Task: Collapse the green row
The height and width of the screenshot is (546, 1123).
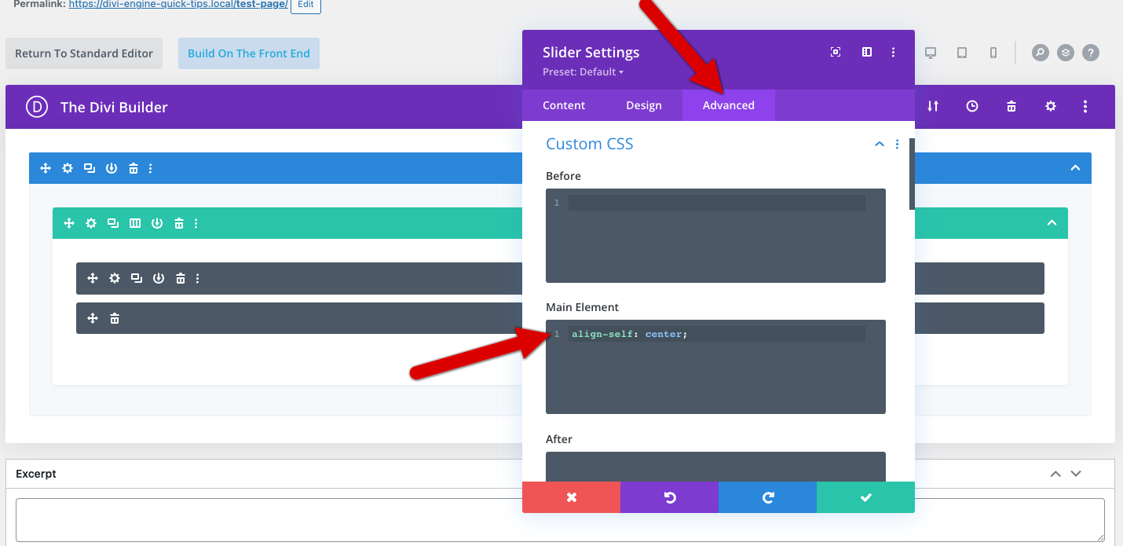Action: point(1052,223)
